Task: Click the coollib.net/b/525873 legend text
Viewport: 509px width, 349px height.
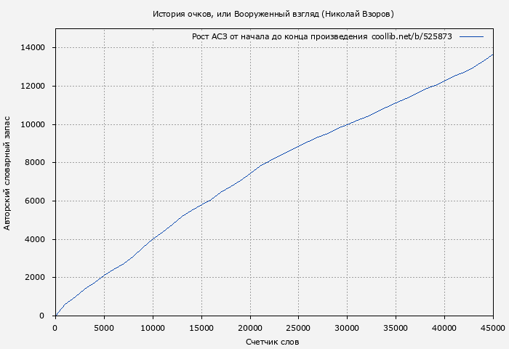Action: pyautogui.click(x=412, y=36)
